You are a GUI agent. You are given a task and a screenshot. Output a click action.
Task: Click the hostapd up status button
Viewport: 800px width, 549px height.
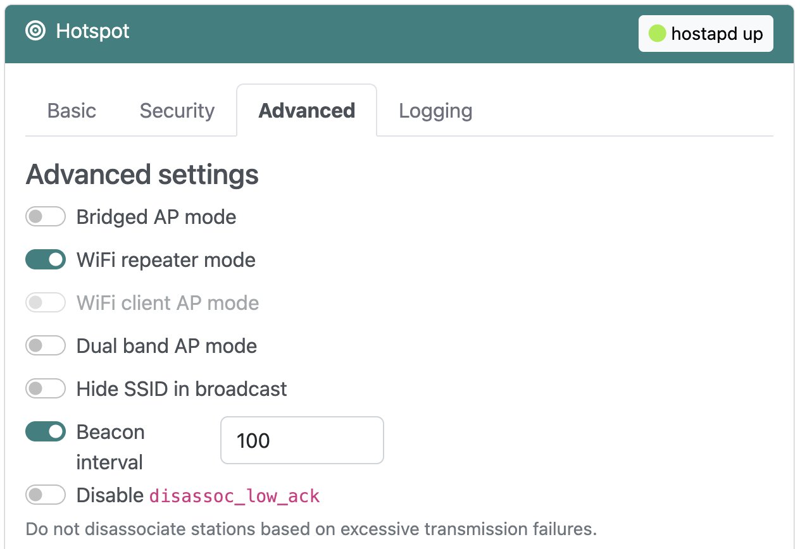pos(705,34)
